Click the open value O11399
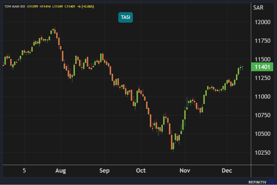 [32, 6]
